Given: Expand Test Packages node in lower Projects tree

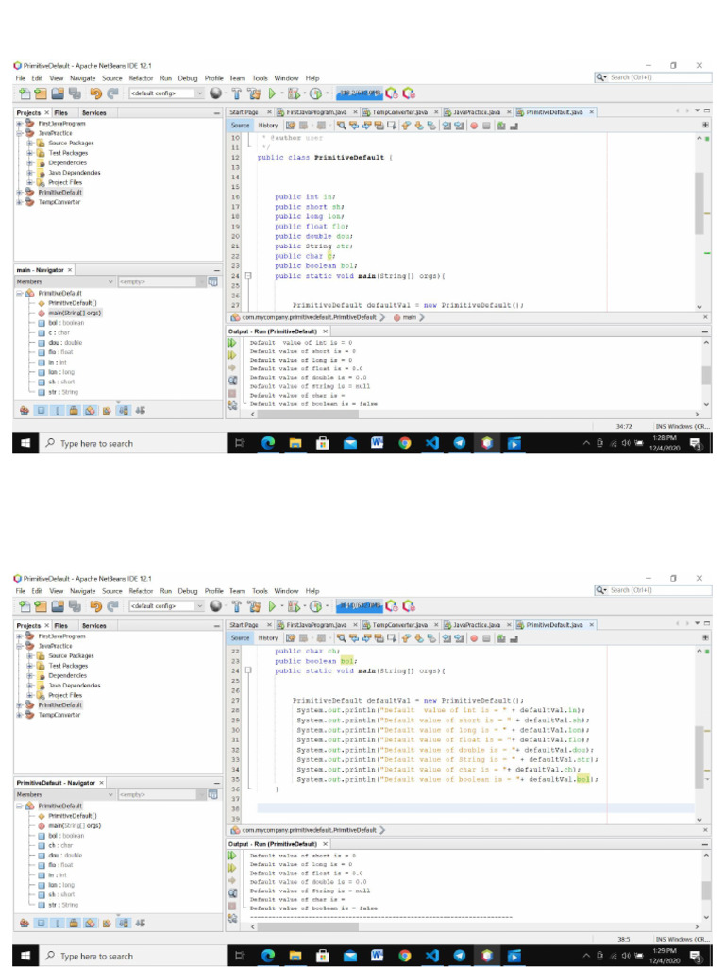Looking at the screenshot, I should [x=29, y=666].
